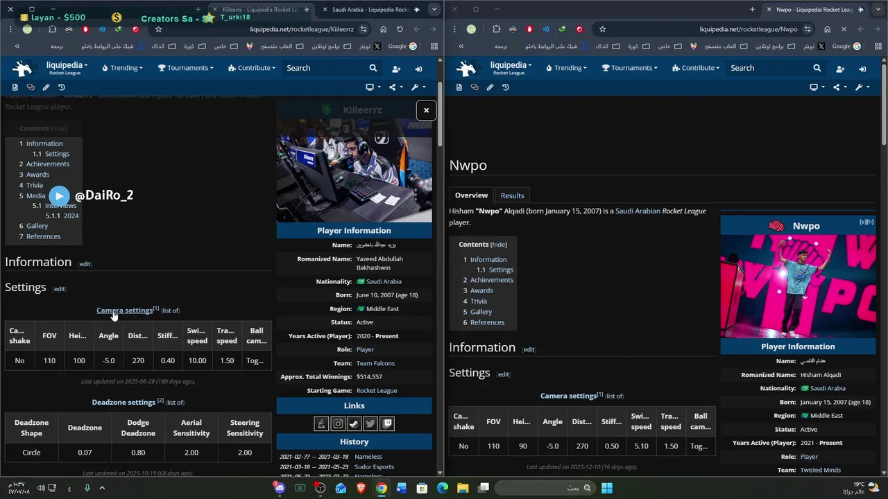The image size is (888, 499).
Task: Click the Twitch link icon for Killeerrz
Action: coord(387,423)
